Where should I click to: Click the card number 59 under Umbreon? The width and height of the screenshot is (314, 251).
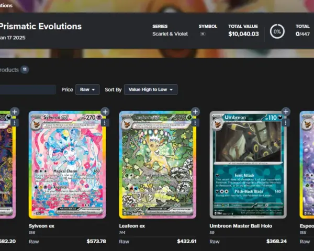pyautogui.click(x=212, y=233)
